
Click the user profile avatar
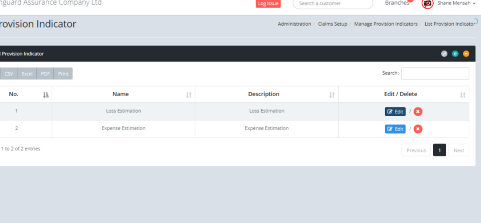click(428, 4)
